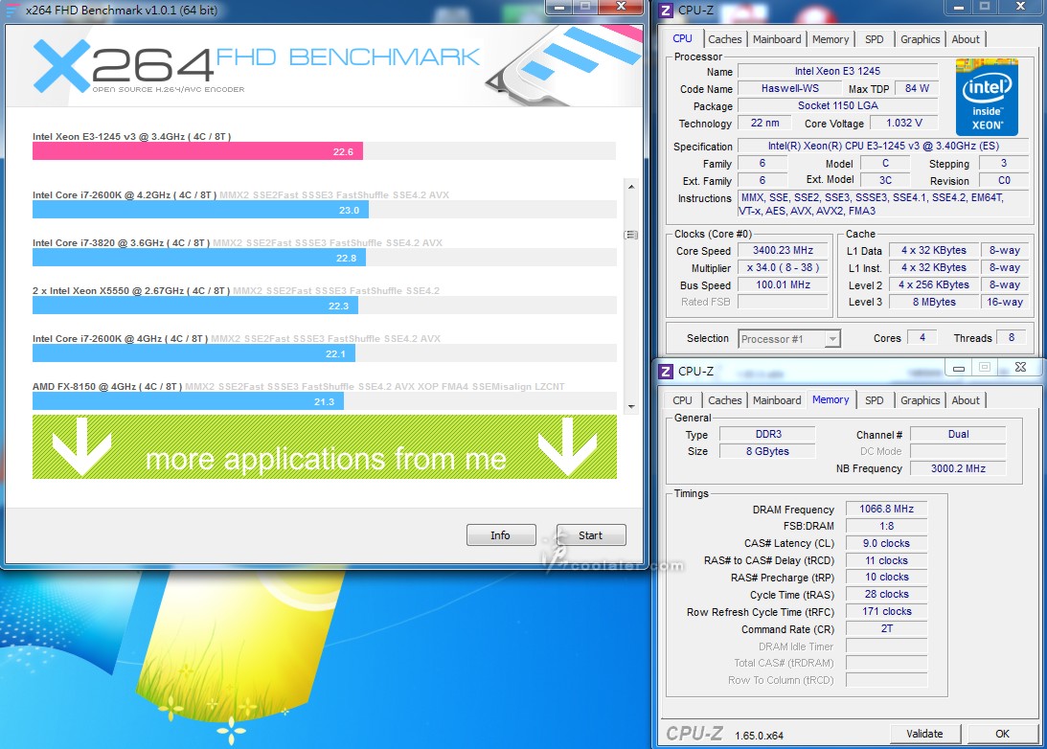Click the i7-2600K @ 4GHz result label

coord(120,339)
